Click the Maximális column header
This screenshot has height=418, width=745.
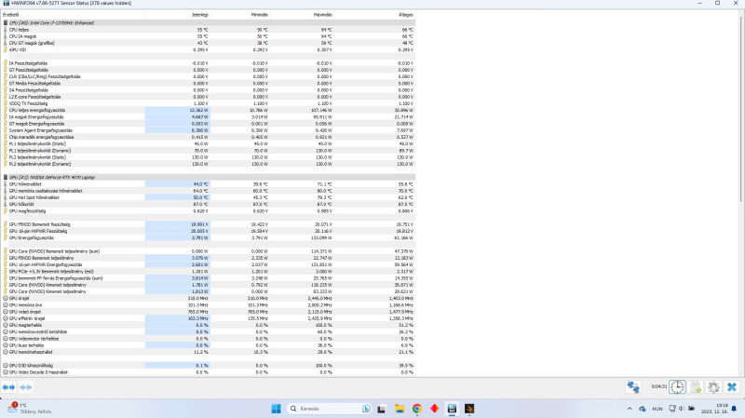tap(301, 15)
